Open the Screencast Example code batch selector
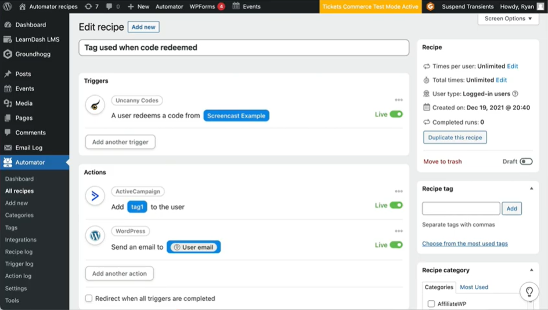The width and height of the screenshot is (548, 310). [x=236, y=115]
